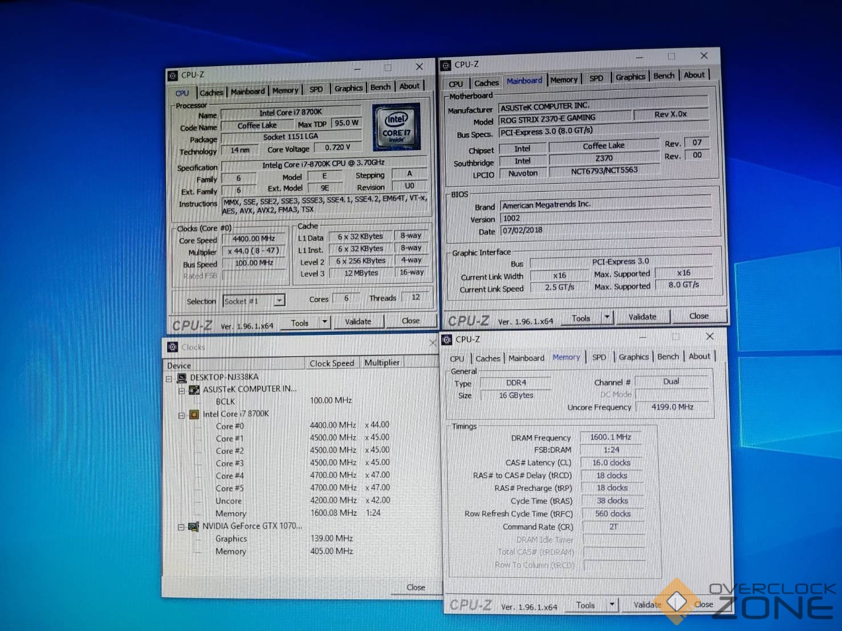Image resolution: width=842 pixels, height=631 pixels.
Task: Select the graphics card icon beside NVIDIA GeForce GTX 1070
Action: [194, 527]
